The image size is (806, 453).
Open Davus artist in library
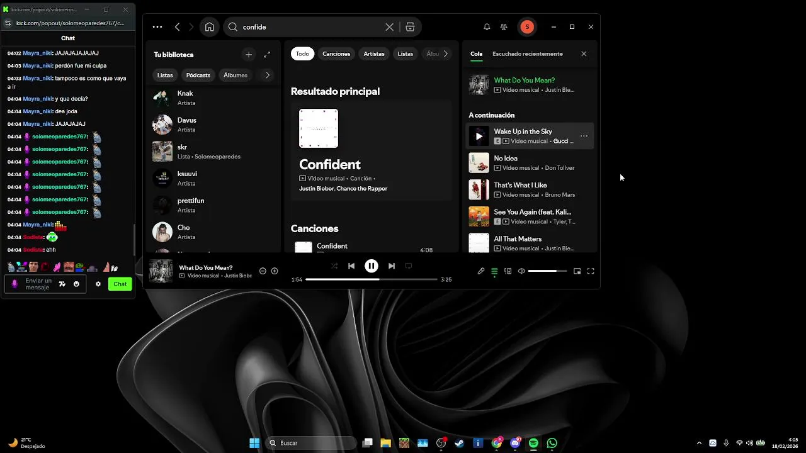click(214, 125)
